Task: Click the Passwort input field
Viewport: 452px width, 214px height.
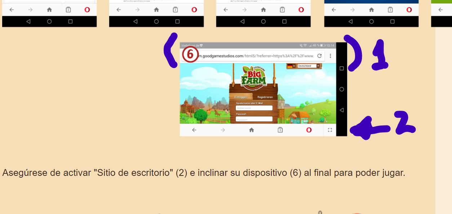Action: (254, 119)
